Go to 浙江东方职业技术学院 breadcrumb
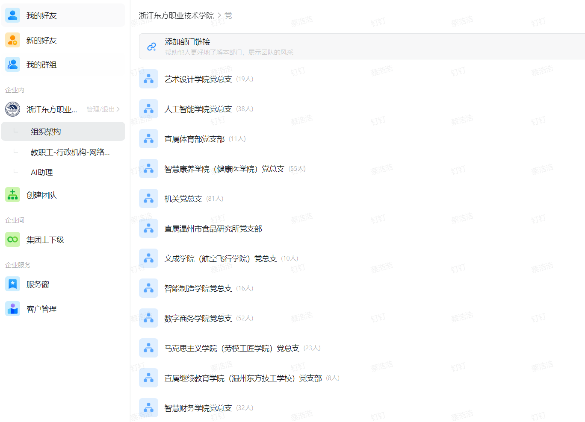This screenshot has width=585, height=422. coord(176,16)
